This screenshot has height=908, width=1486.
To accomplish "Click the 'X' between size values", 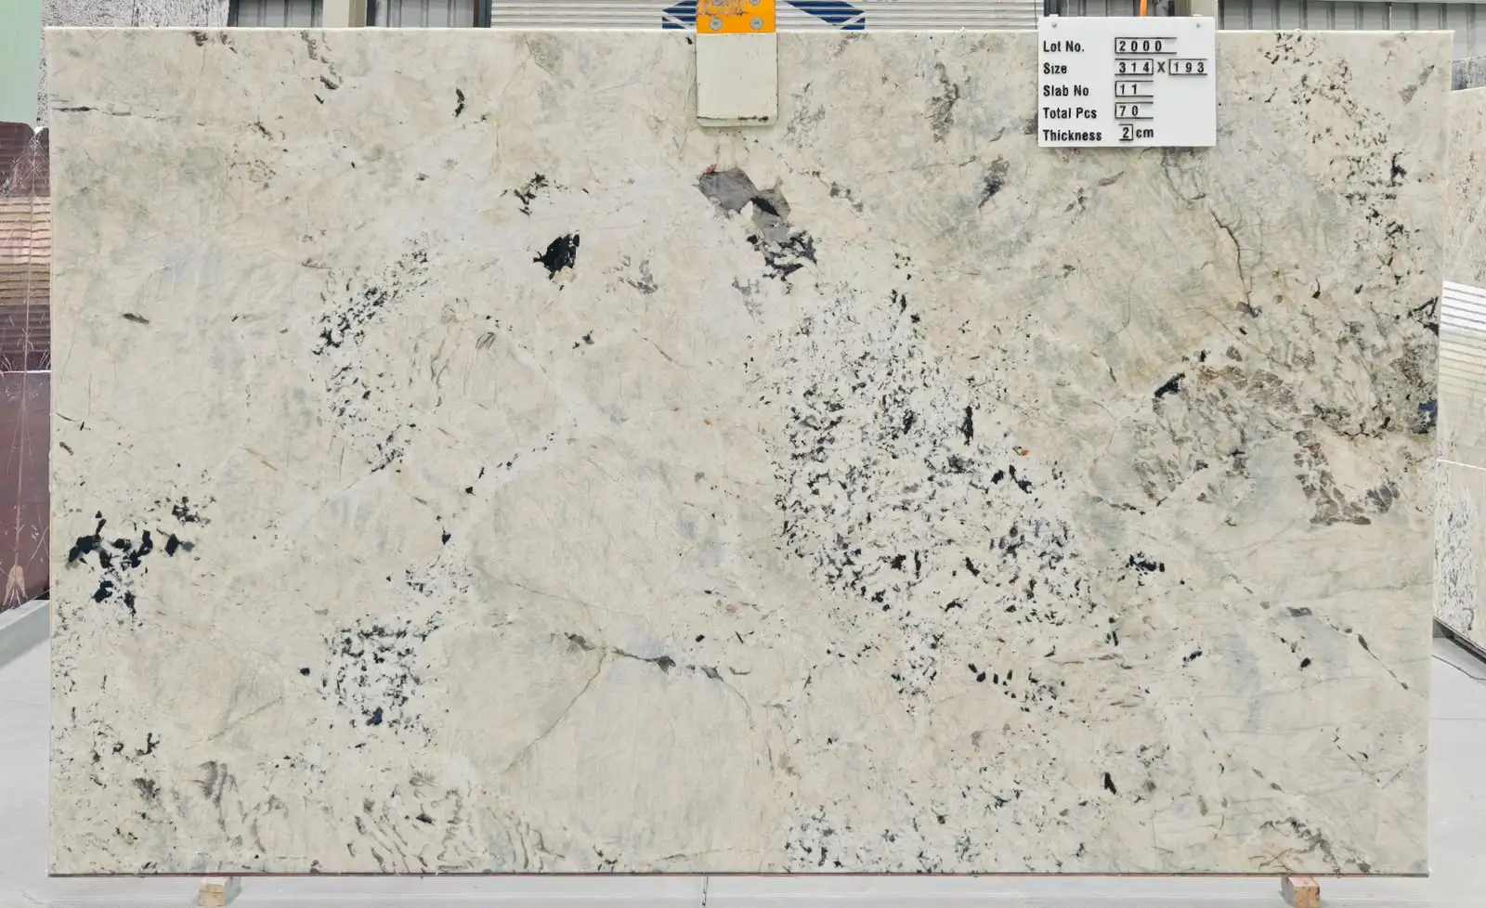I will point(1161,68).
